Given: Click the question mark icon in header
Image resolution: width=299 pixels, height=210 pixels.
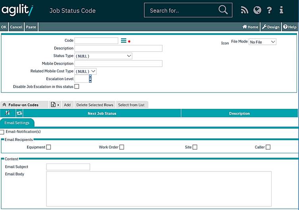Looking at the screenshot, I should [x=270, y=11].
